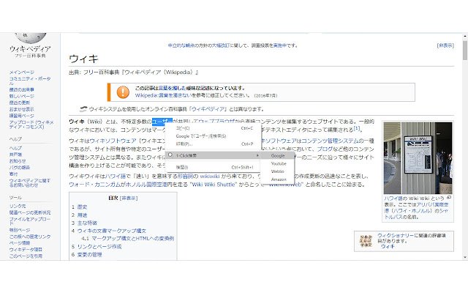Open ファイルをアップロード tools link
The width and height of the screenshot is (468, 293).
tap(30, 221)
